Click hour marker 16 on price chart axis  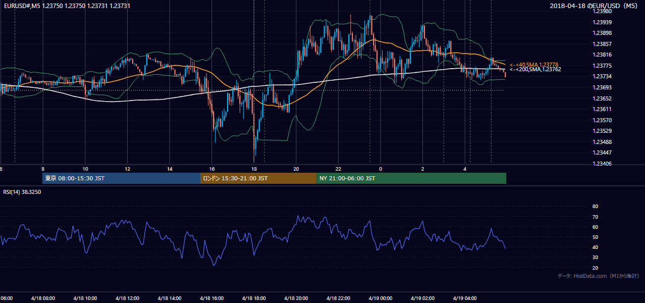point(212,169)
